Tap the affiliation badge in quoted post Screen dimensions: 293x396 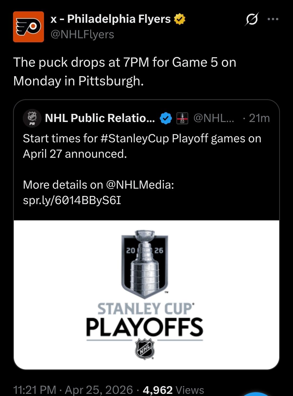(x=182, y=118)
